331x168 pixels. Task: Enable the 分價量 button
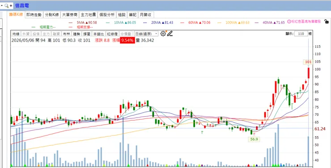point(126,34)
